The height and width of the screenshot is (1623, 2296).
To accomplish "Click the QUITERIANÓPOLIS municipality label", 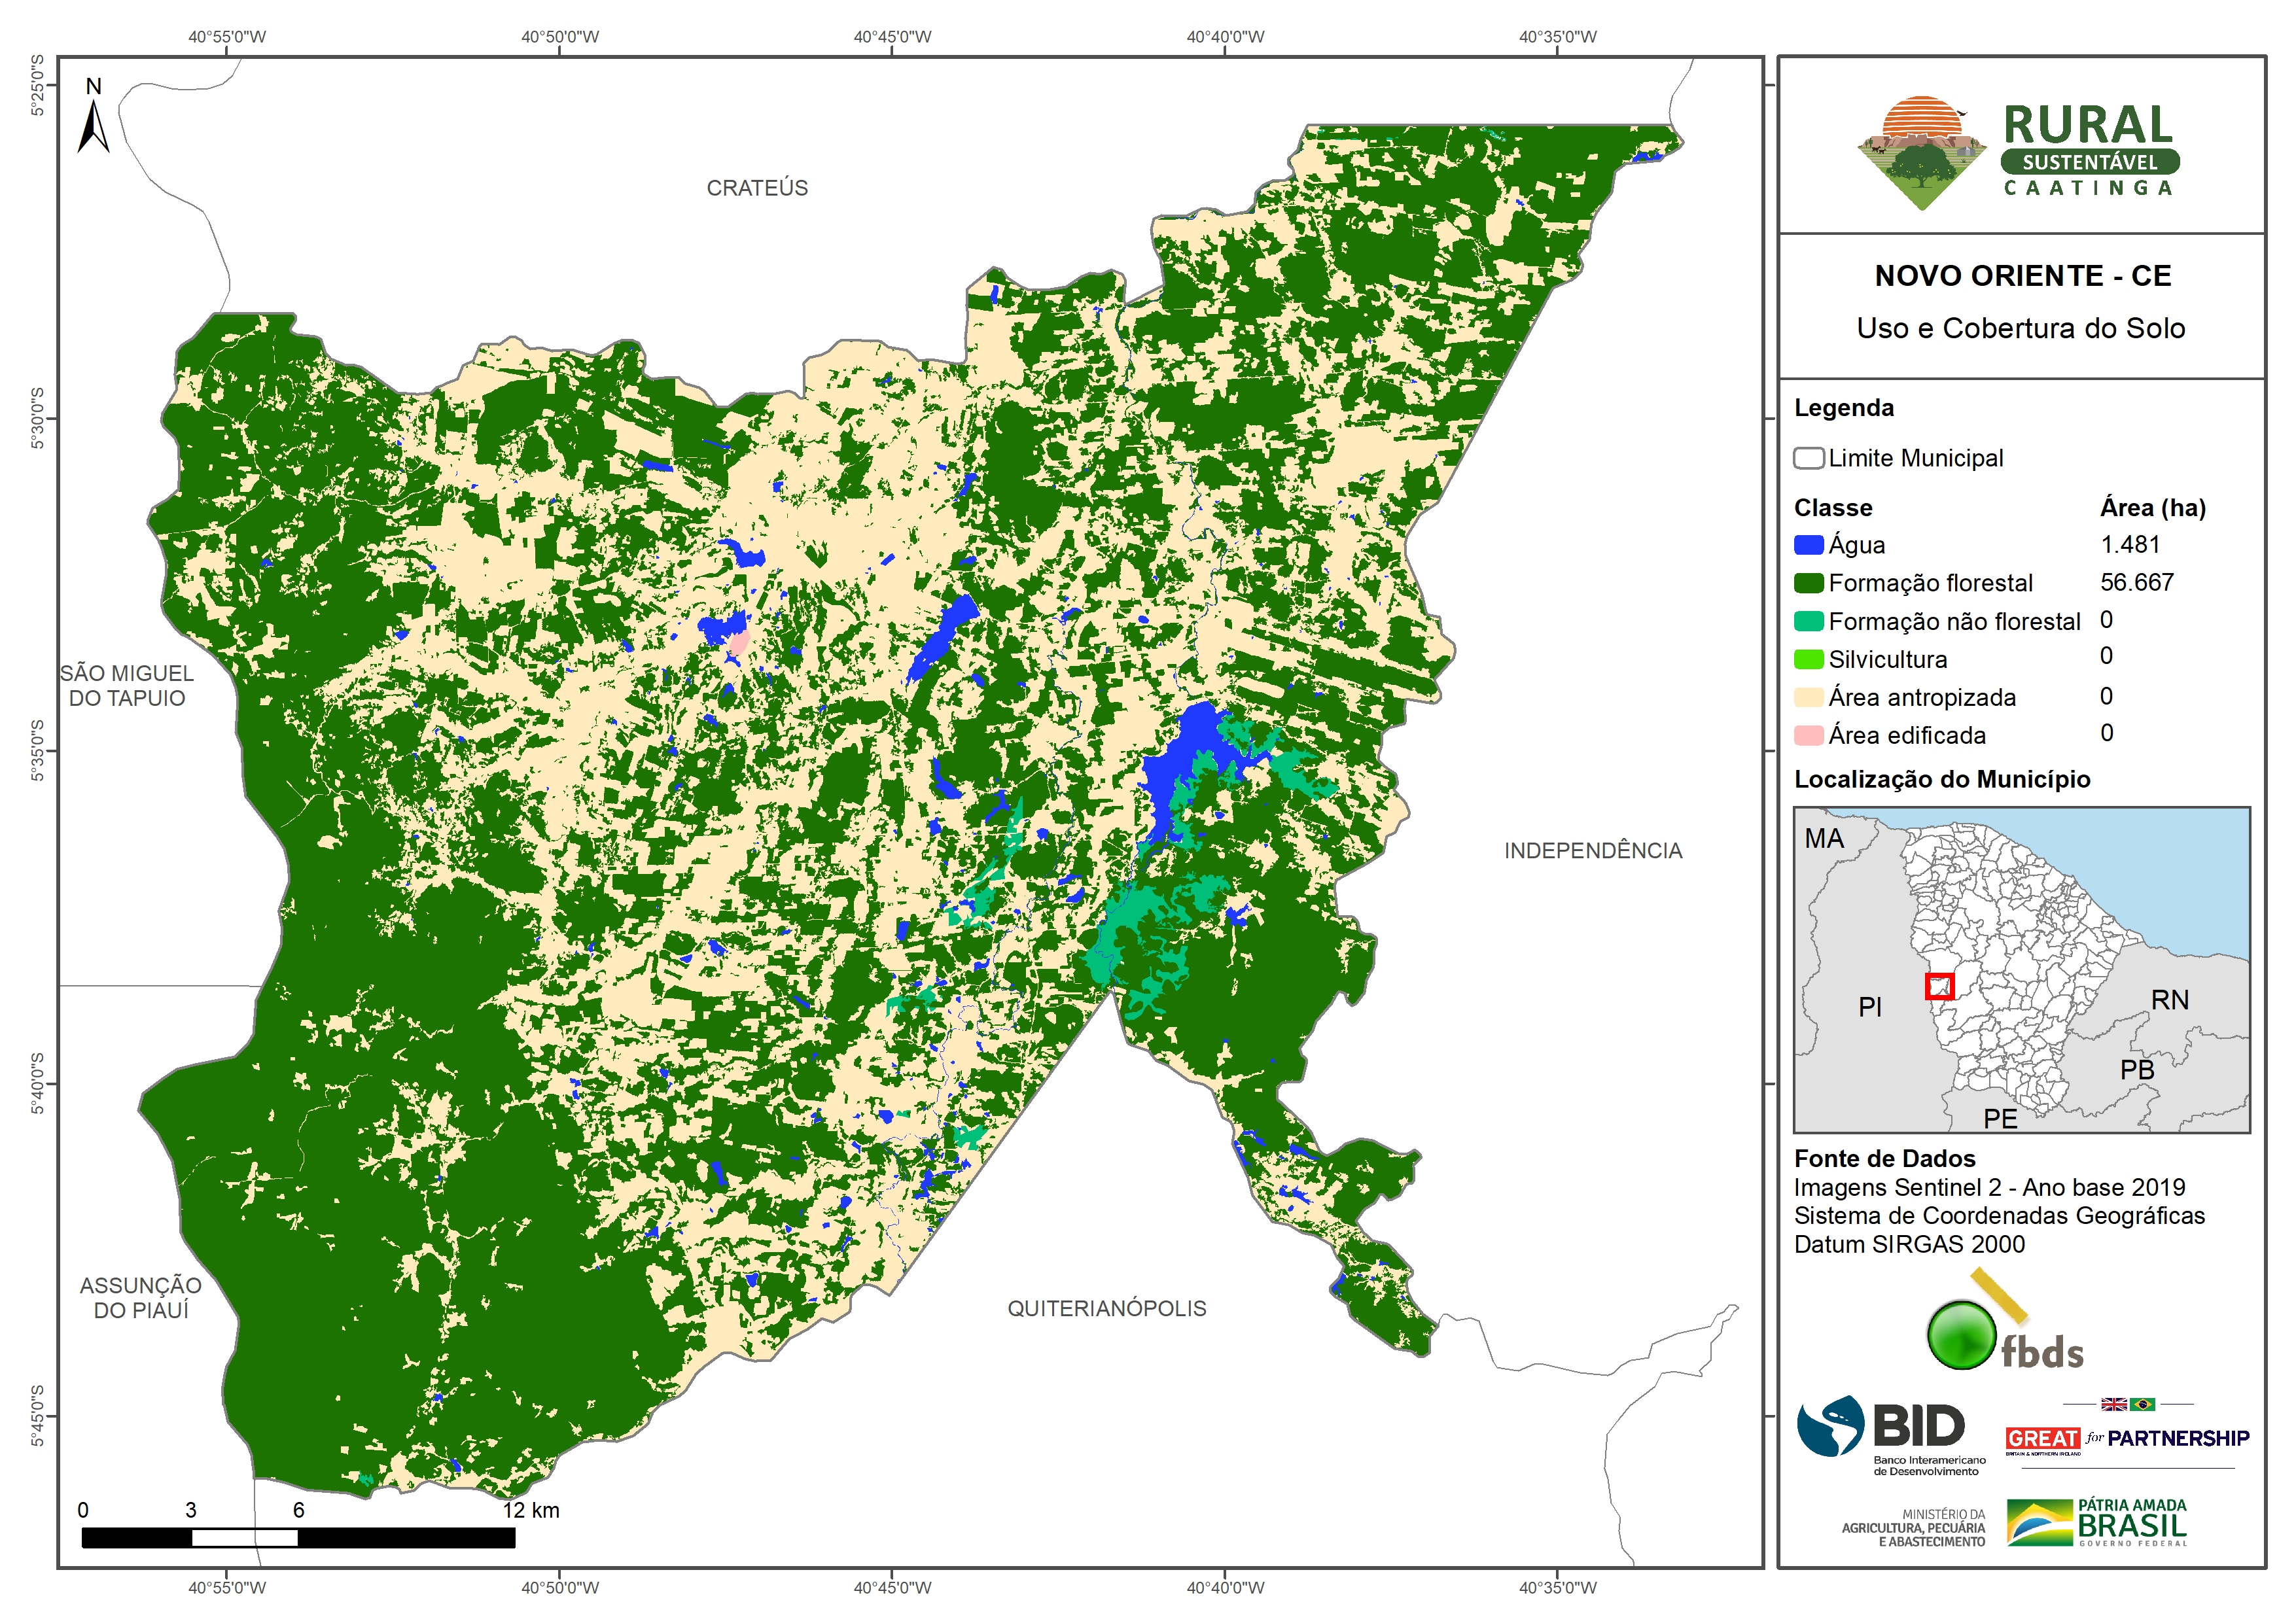I will click(x=1106, y=1308).
